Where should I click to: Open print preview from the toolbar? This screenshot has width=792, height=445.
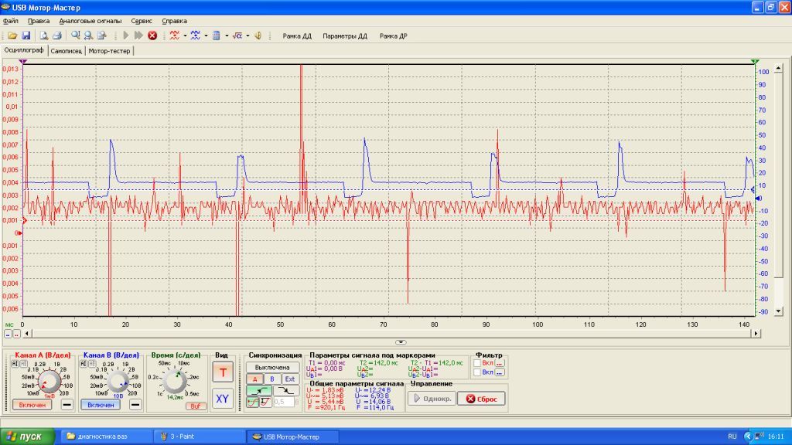click(44, 36)
